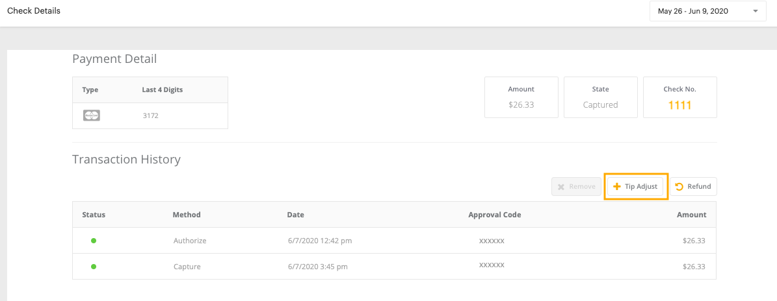Click the Approval Code column header
Image resolution: width=777 pixels, height=301 pixels.
(x=495, y=215)
